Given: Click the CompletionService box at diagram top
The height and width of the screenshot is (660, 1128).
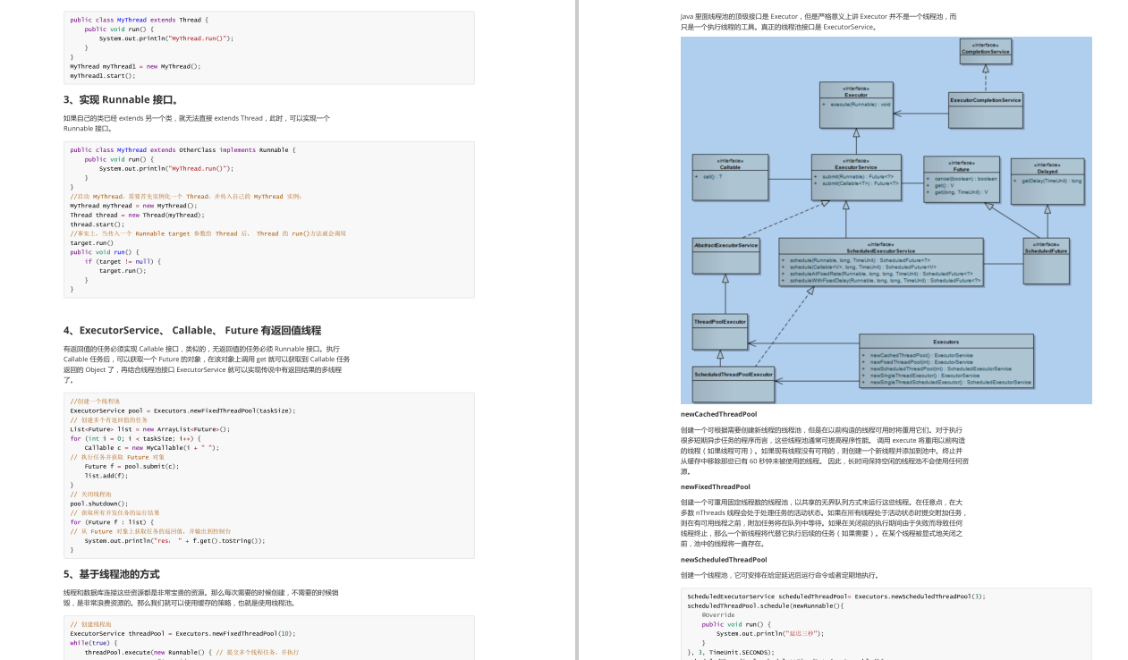Looking at the screenshot, I should pos(988,51).
